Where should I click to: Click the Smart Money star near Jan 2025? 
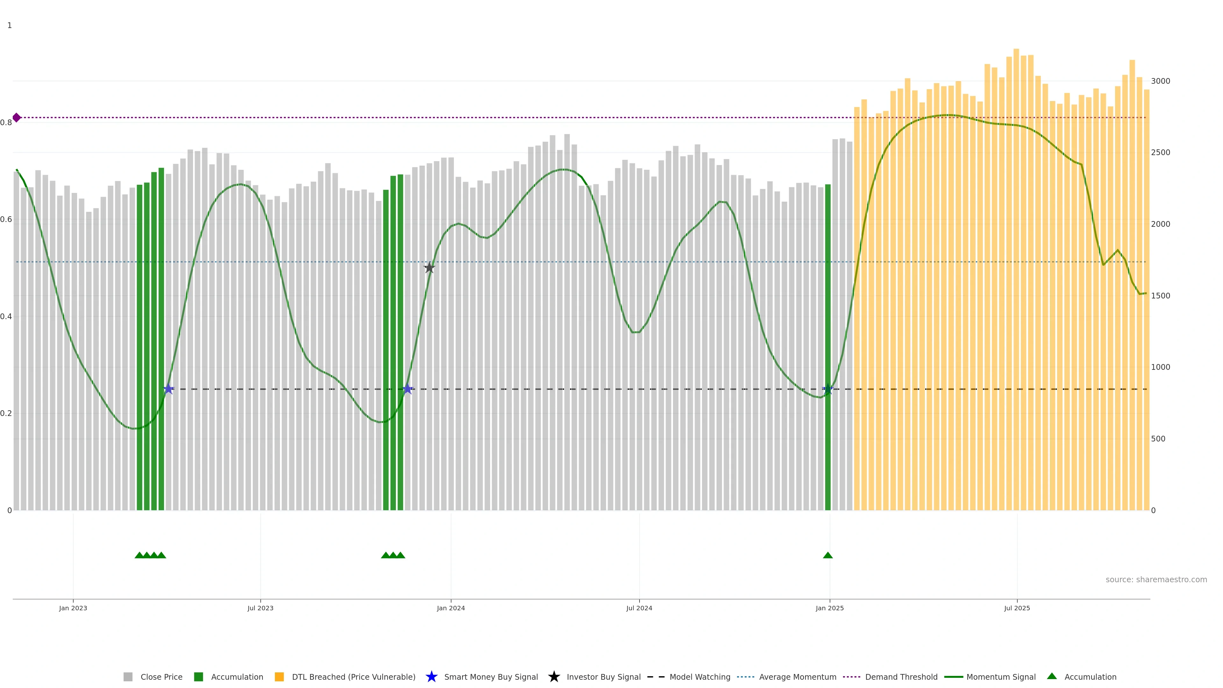(x=827, y=389)
